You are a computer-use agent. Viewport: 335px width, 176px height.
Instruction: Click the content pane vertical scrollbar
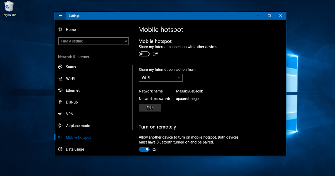132,97
